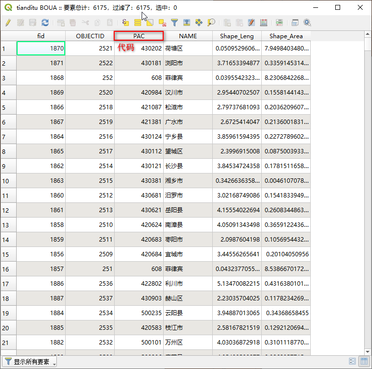The width and height of the screenshot is (372, 369).
Task: Open the field calculator
Action: tap(264, 23)
